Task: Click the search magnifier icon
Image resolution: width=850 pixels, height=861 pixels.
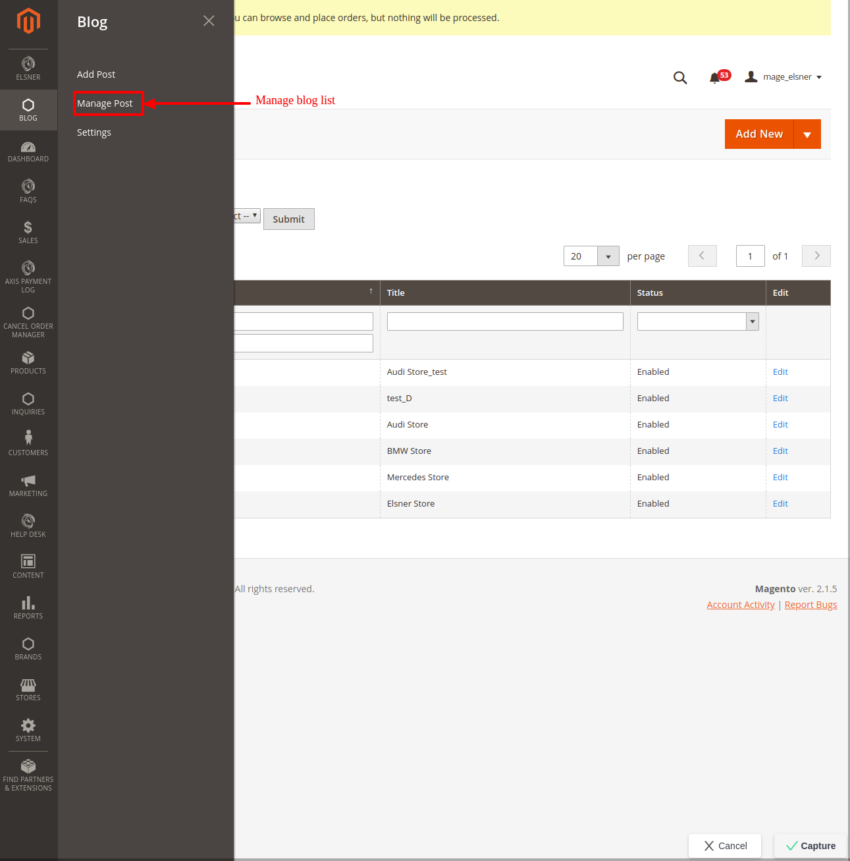Action: 680,78
